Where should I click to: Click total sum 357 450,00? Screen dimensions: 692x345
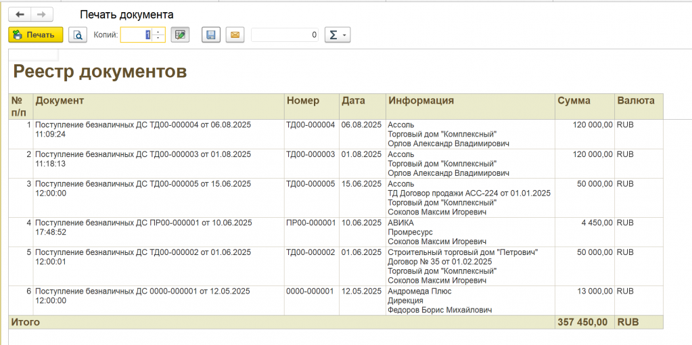584,322
